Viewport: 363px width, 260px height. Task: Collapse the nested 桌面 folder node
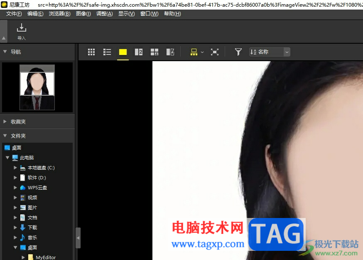[x=15, y=248]
